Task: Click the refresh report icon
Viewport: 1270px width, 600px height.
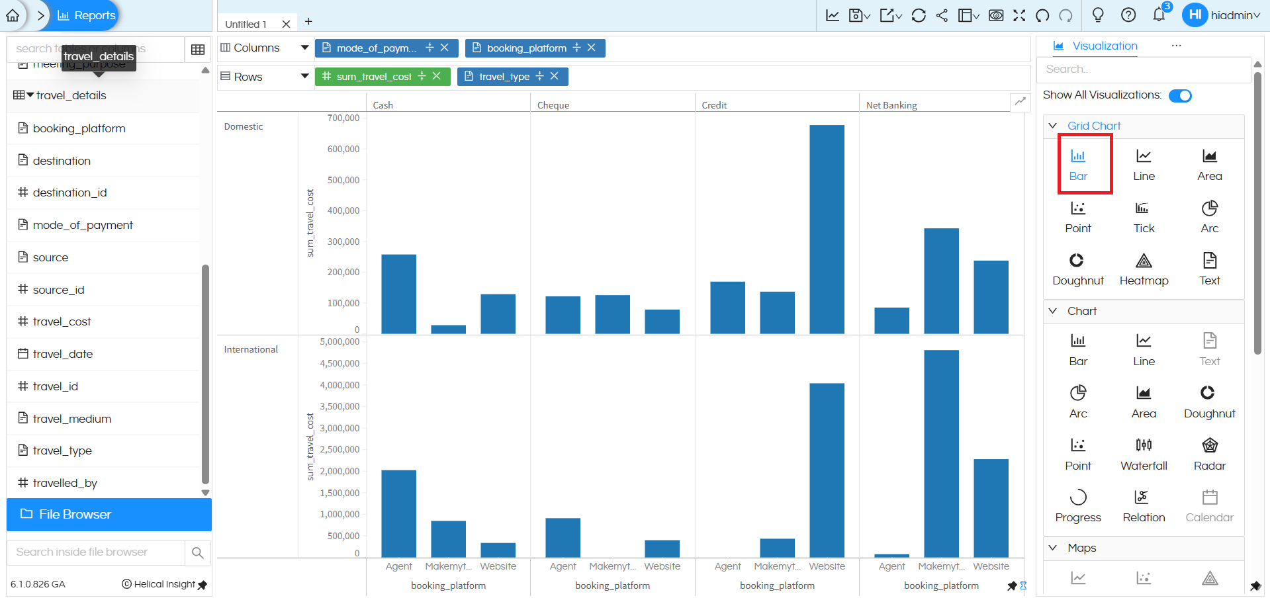Action: point(919,15)
